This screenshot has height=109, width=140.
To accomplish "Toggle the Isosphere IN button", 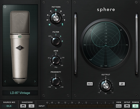I will [x=32, y=106].
